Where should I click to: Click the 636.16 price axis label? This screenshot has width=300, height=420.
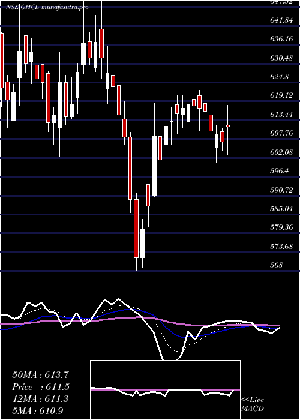281,40
